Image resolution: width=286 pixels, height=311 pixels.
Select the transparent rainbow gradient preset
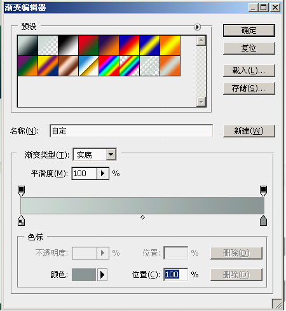coord(130,66)
